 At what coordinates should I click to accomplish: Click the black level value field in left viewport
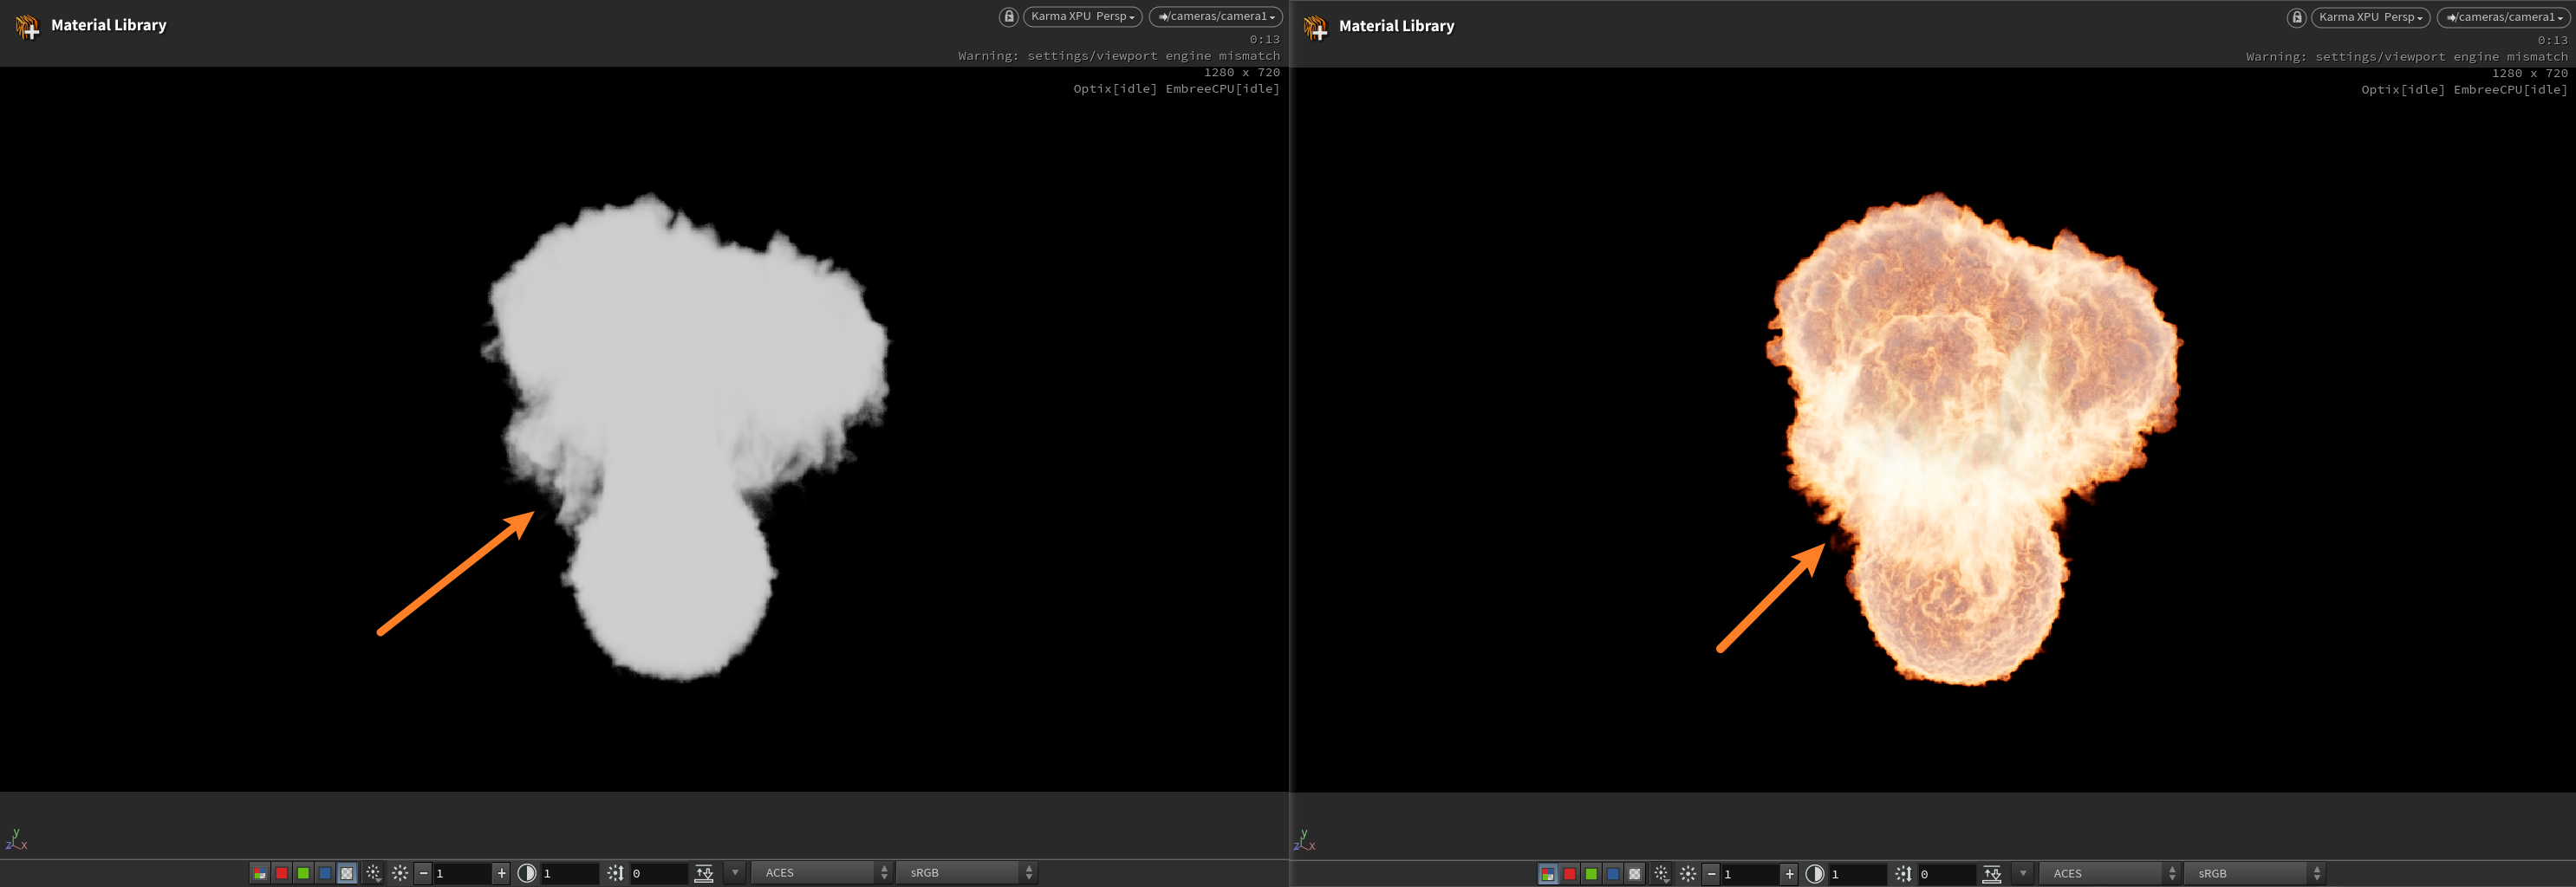coord(659,873)
